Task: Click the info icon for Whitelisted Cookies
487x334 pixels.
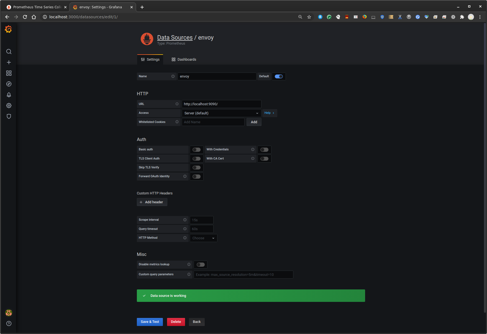Action: coord(177,122)
